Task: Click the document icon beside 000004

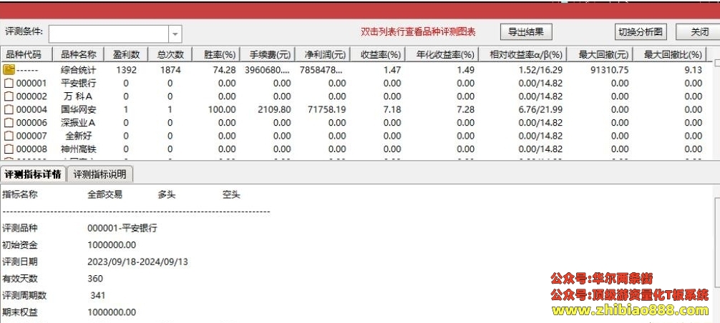Action: click(x=9, y=110)
